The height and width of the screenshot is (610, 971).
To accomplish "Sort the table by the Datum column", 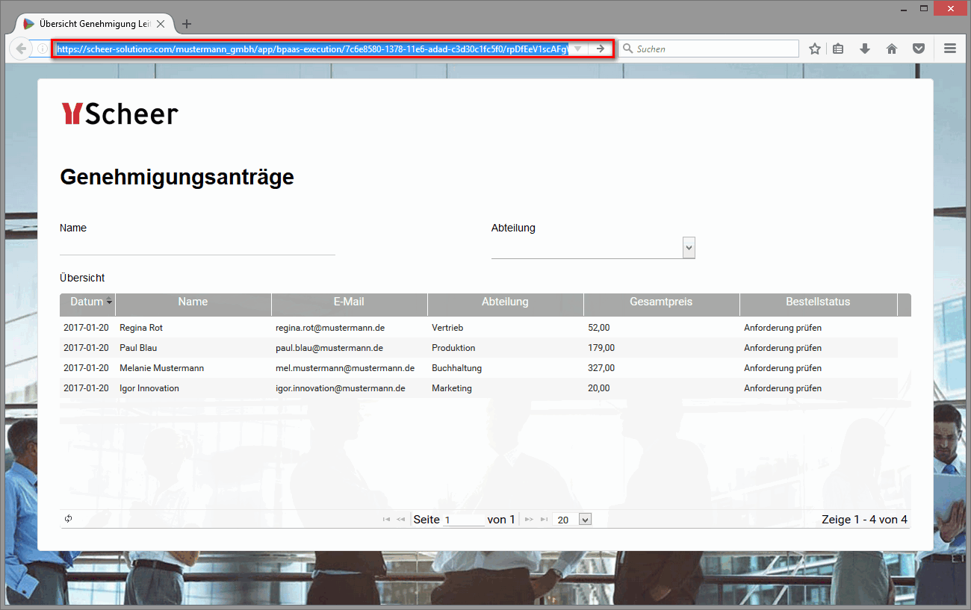I will 88,302.
